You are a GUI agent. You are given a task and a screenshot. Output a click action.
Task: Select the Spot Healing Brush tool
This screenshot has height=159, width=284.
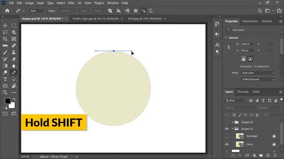pos(14,45)
